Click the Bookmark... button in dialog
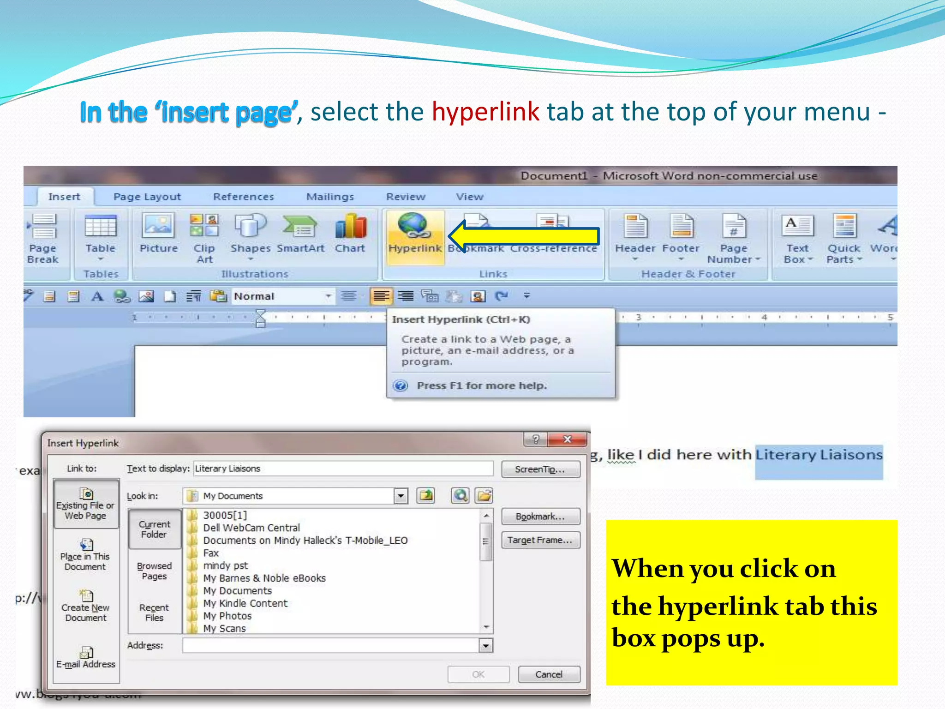Screen dimensions: 945x709 pyautogui.click(x=540, y=517)
